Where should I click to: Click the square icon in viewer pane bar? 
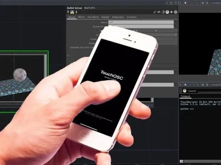185,3
